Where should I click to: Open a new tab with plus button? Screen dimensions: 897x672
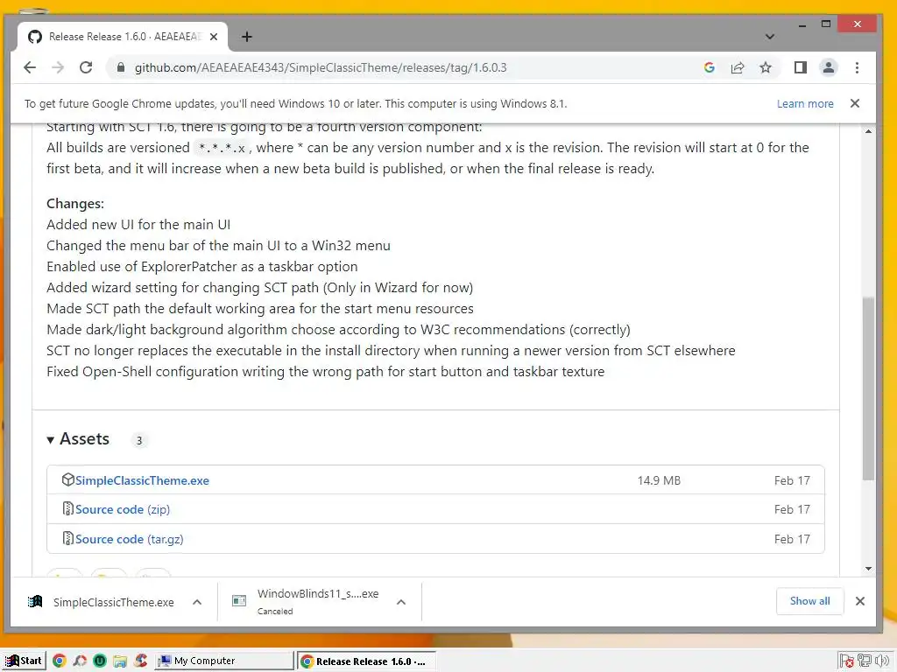click(246, 37)
